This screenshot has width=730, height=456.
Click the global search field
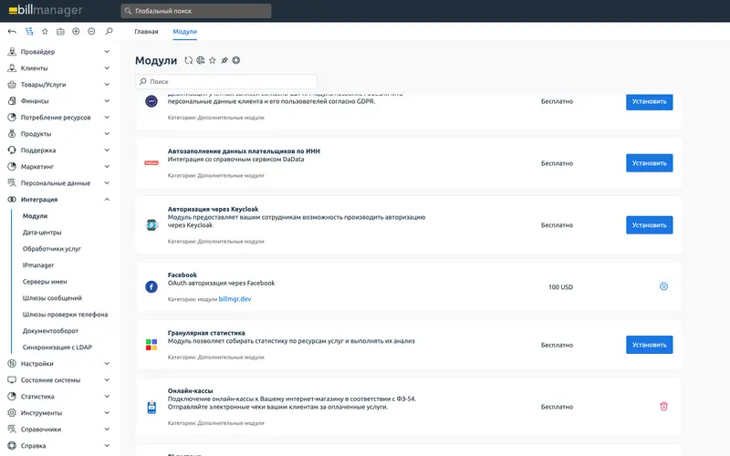pos(196,11)
